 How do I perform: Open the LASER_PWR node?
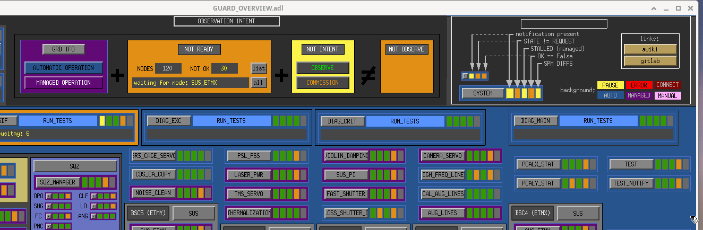tap(250, 174)
